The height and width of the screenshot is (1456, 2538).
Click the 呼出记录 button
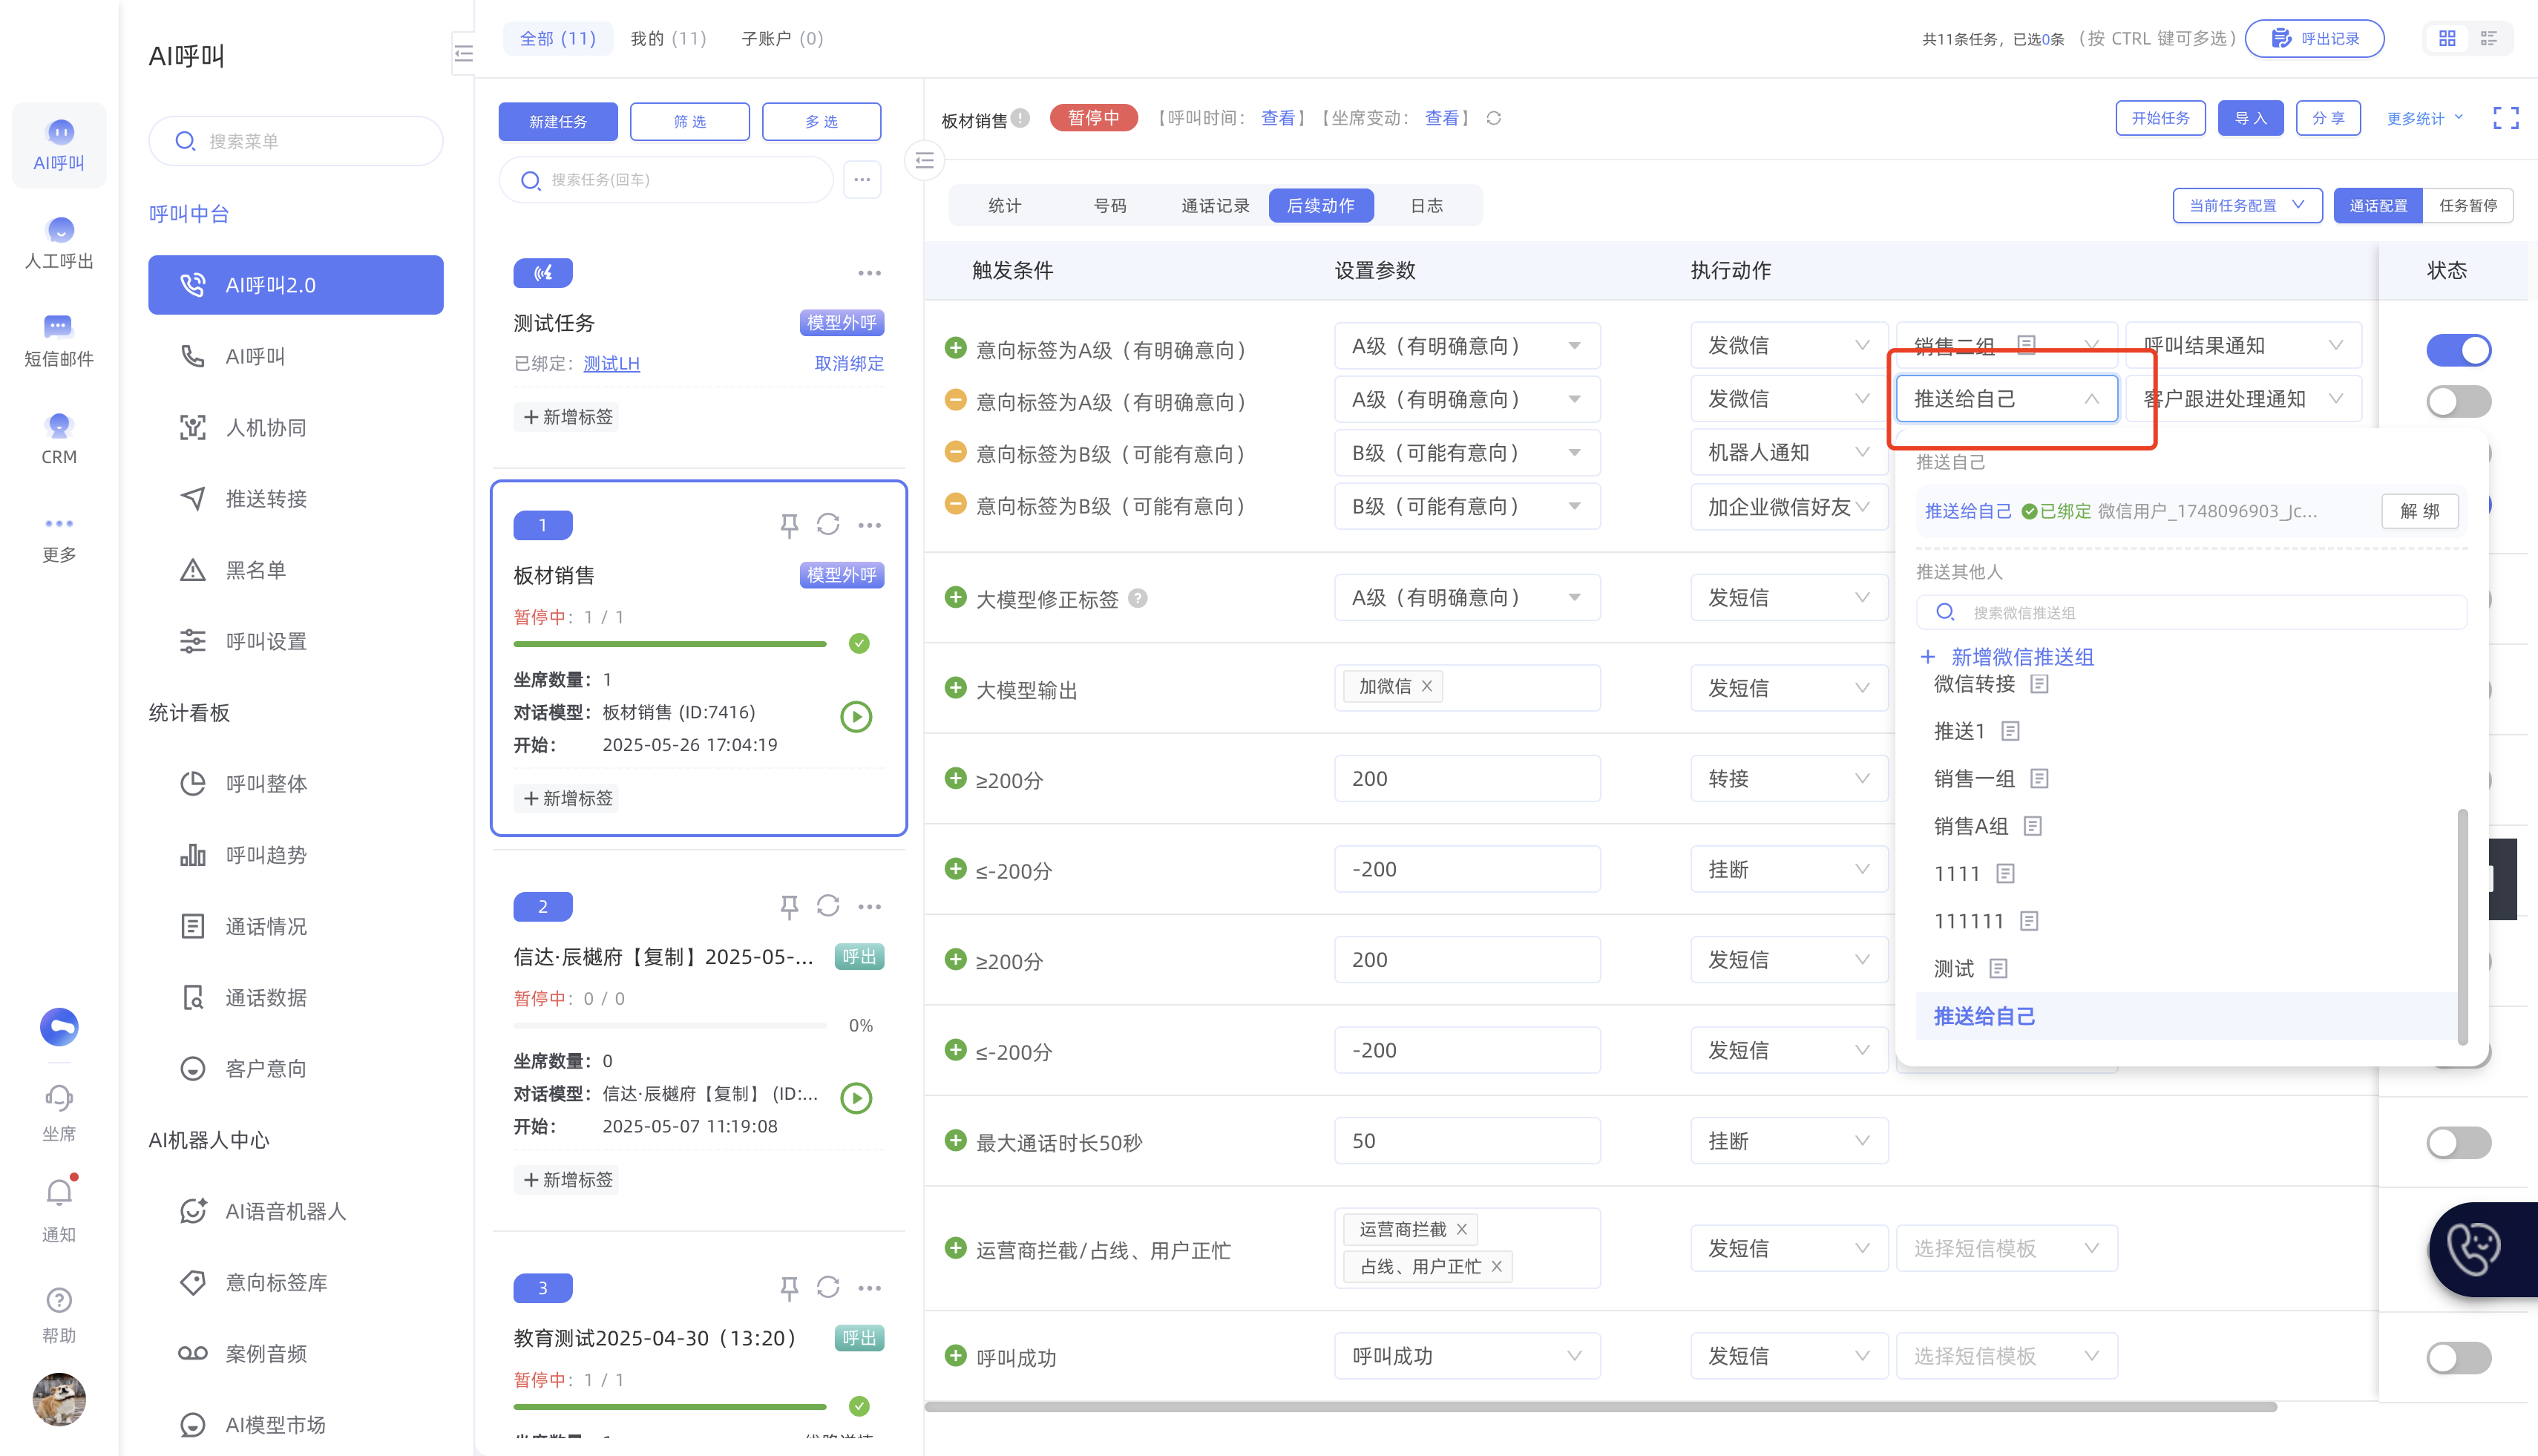point(2314,38)
